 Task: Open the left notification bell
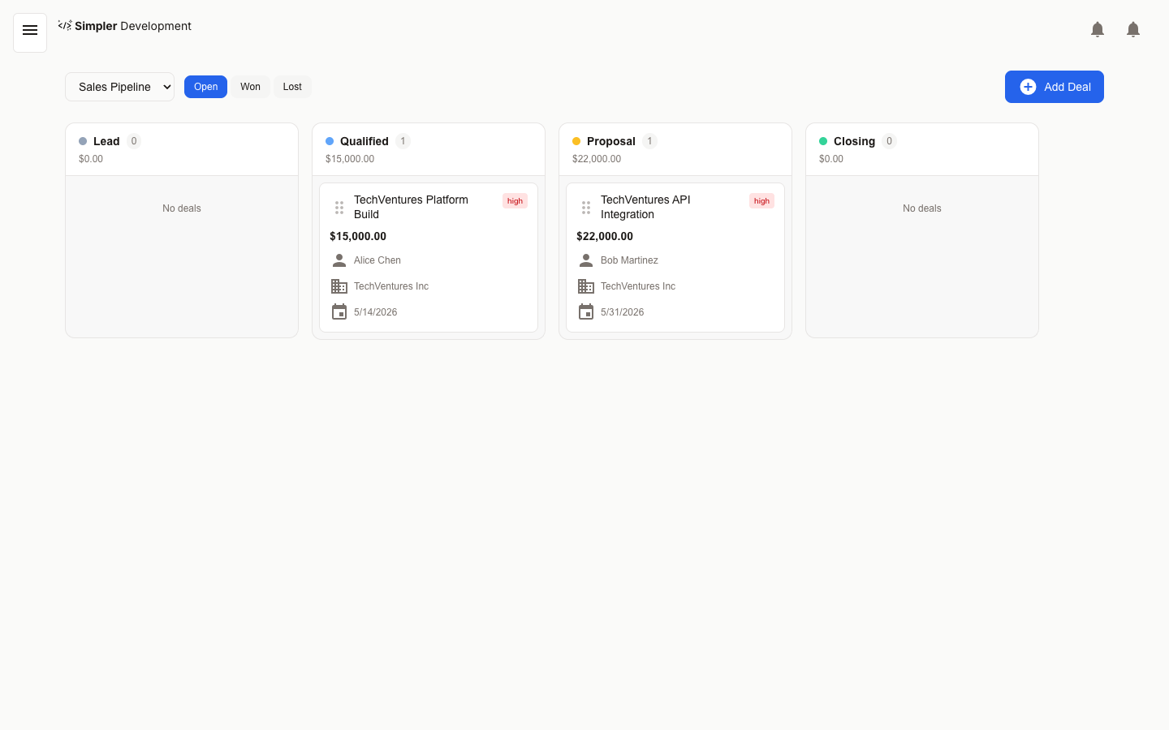coord(1098,30)
